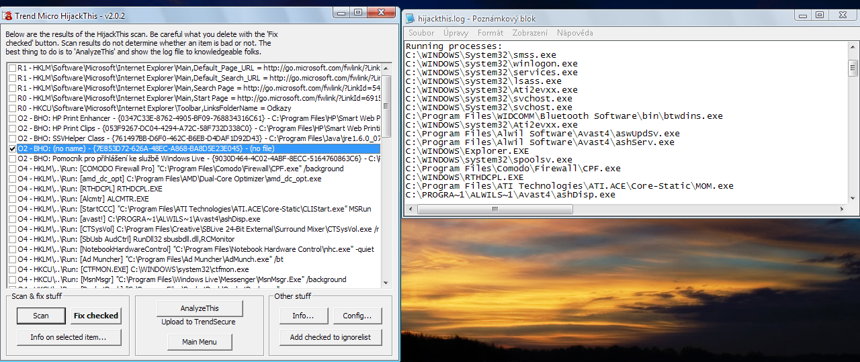
Task: Open the Zobrazení menu in Notepad
Action: pyautogui.click(x=530, y=32)
